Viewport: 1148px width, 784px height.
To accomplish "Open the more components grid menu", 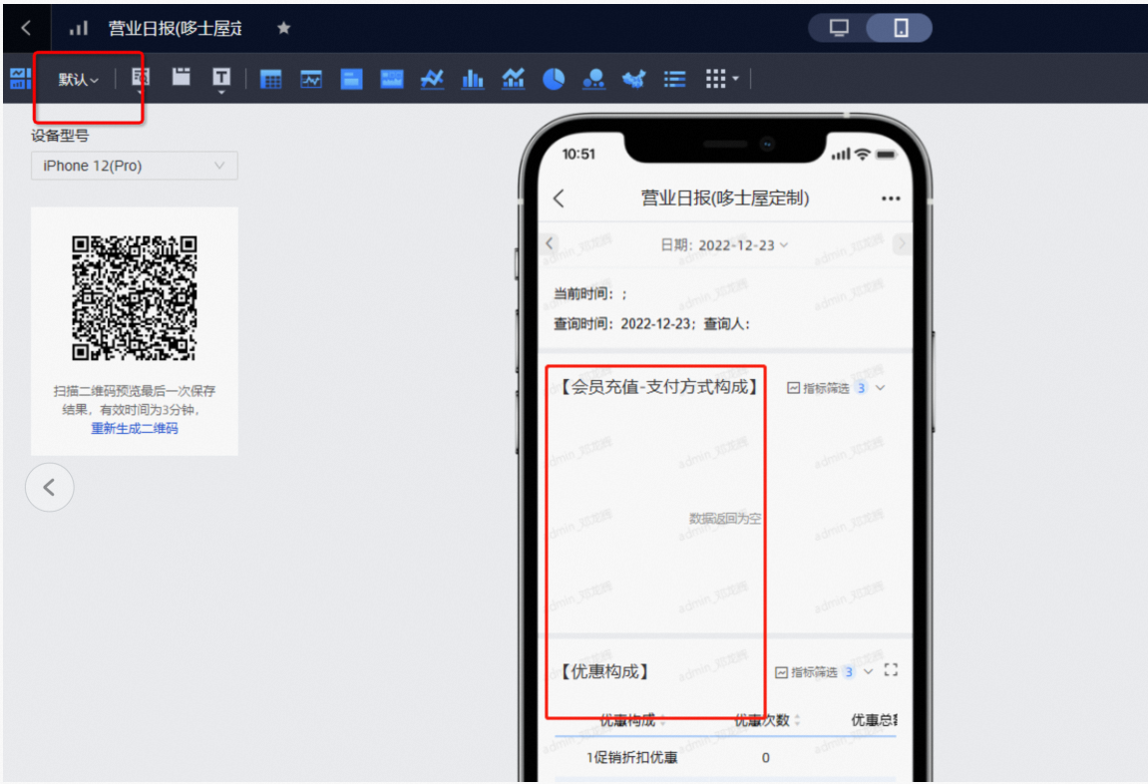I will [x=721, y=80].
